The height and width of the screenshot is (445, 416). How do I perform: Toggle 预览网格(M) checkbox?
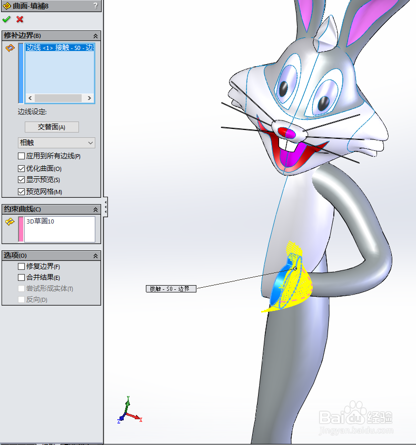21,192
